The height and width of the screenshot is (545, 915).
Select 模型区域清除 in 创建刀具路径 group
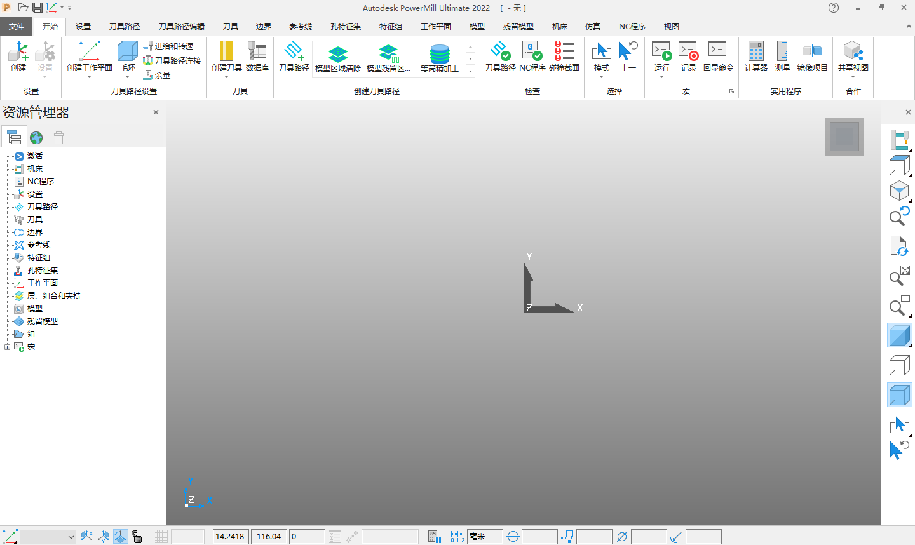(339, 57)
